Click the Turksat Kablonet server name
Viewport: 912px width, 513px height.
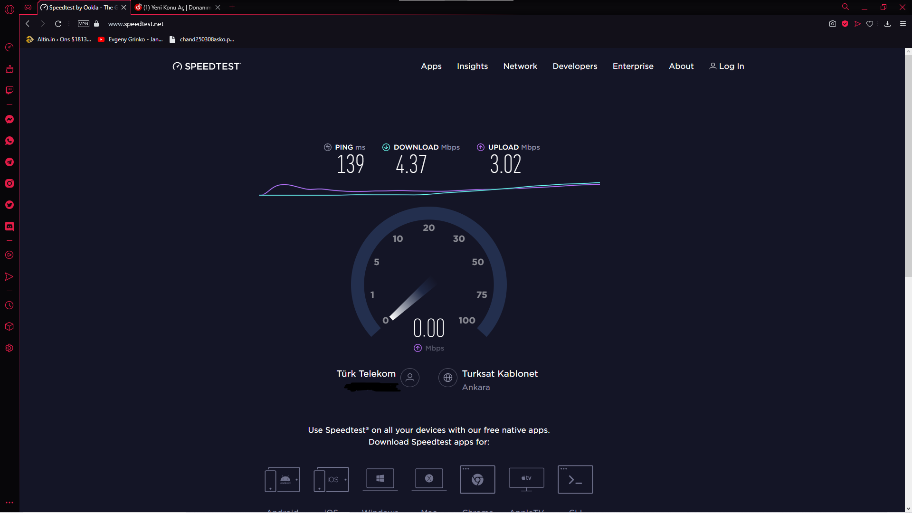tap(500, 374)
